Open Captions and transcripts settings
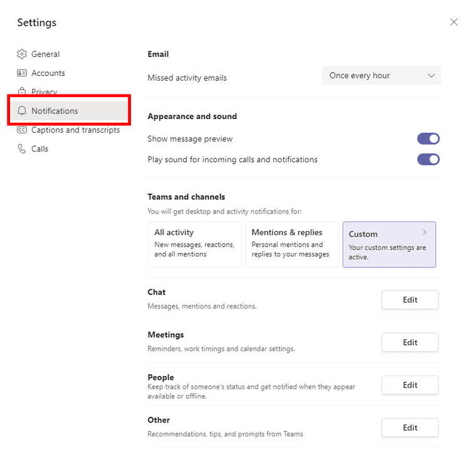Screen dimensions: 470x472 76,130
